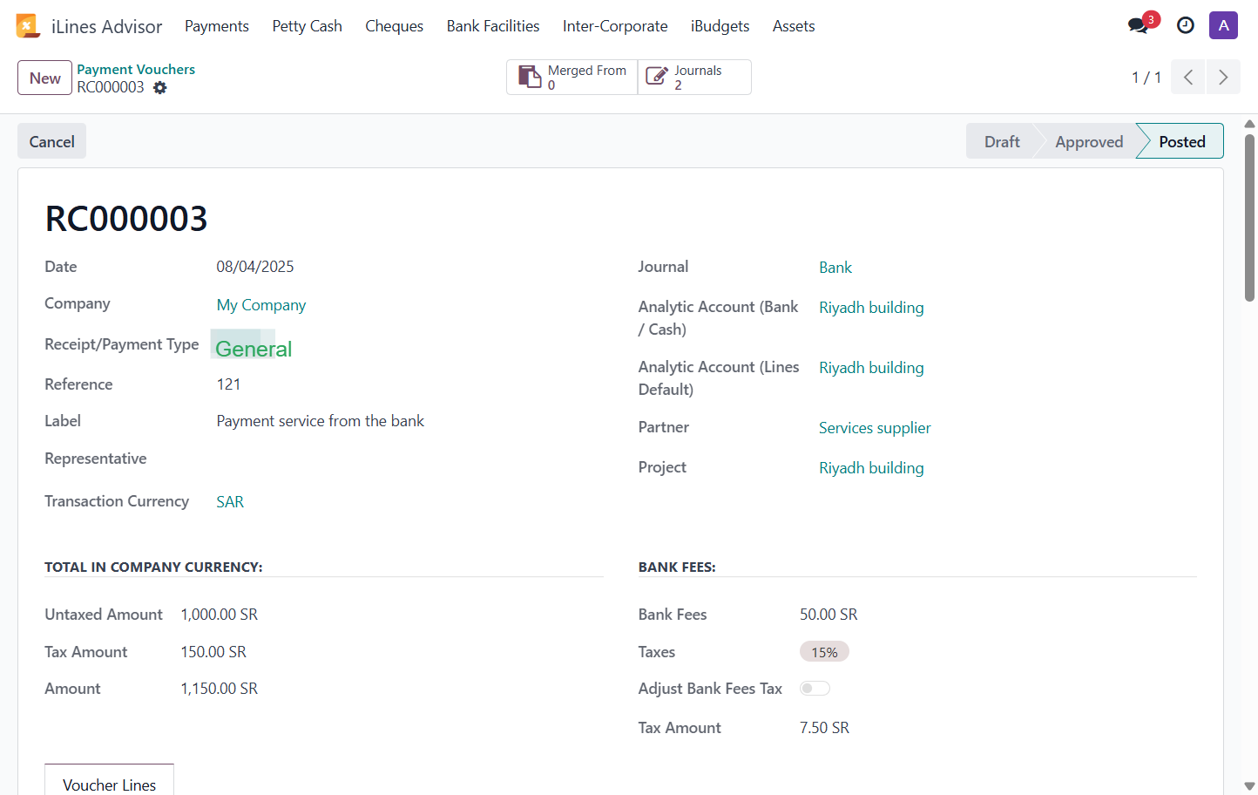This screenshot has height=795, width=1258.
Task: Open the Petty Cash menu
Action: click(x=308, y=26)
